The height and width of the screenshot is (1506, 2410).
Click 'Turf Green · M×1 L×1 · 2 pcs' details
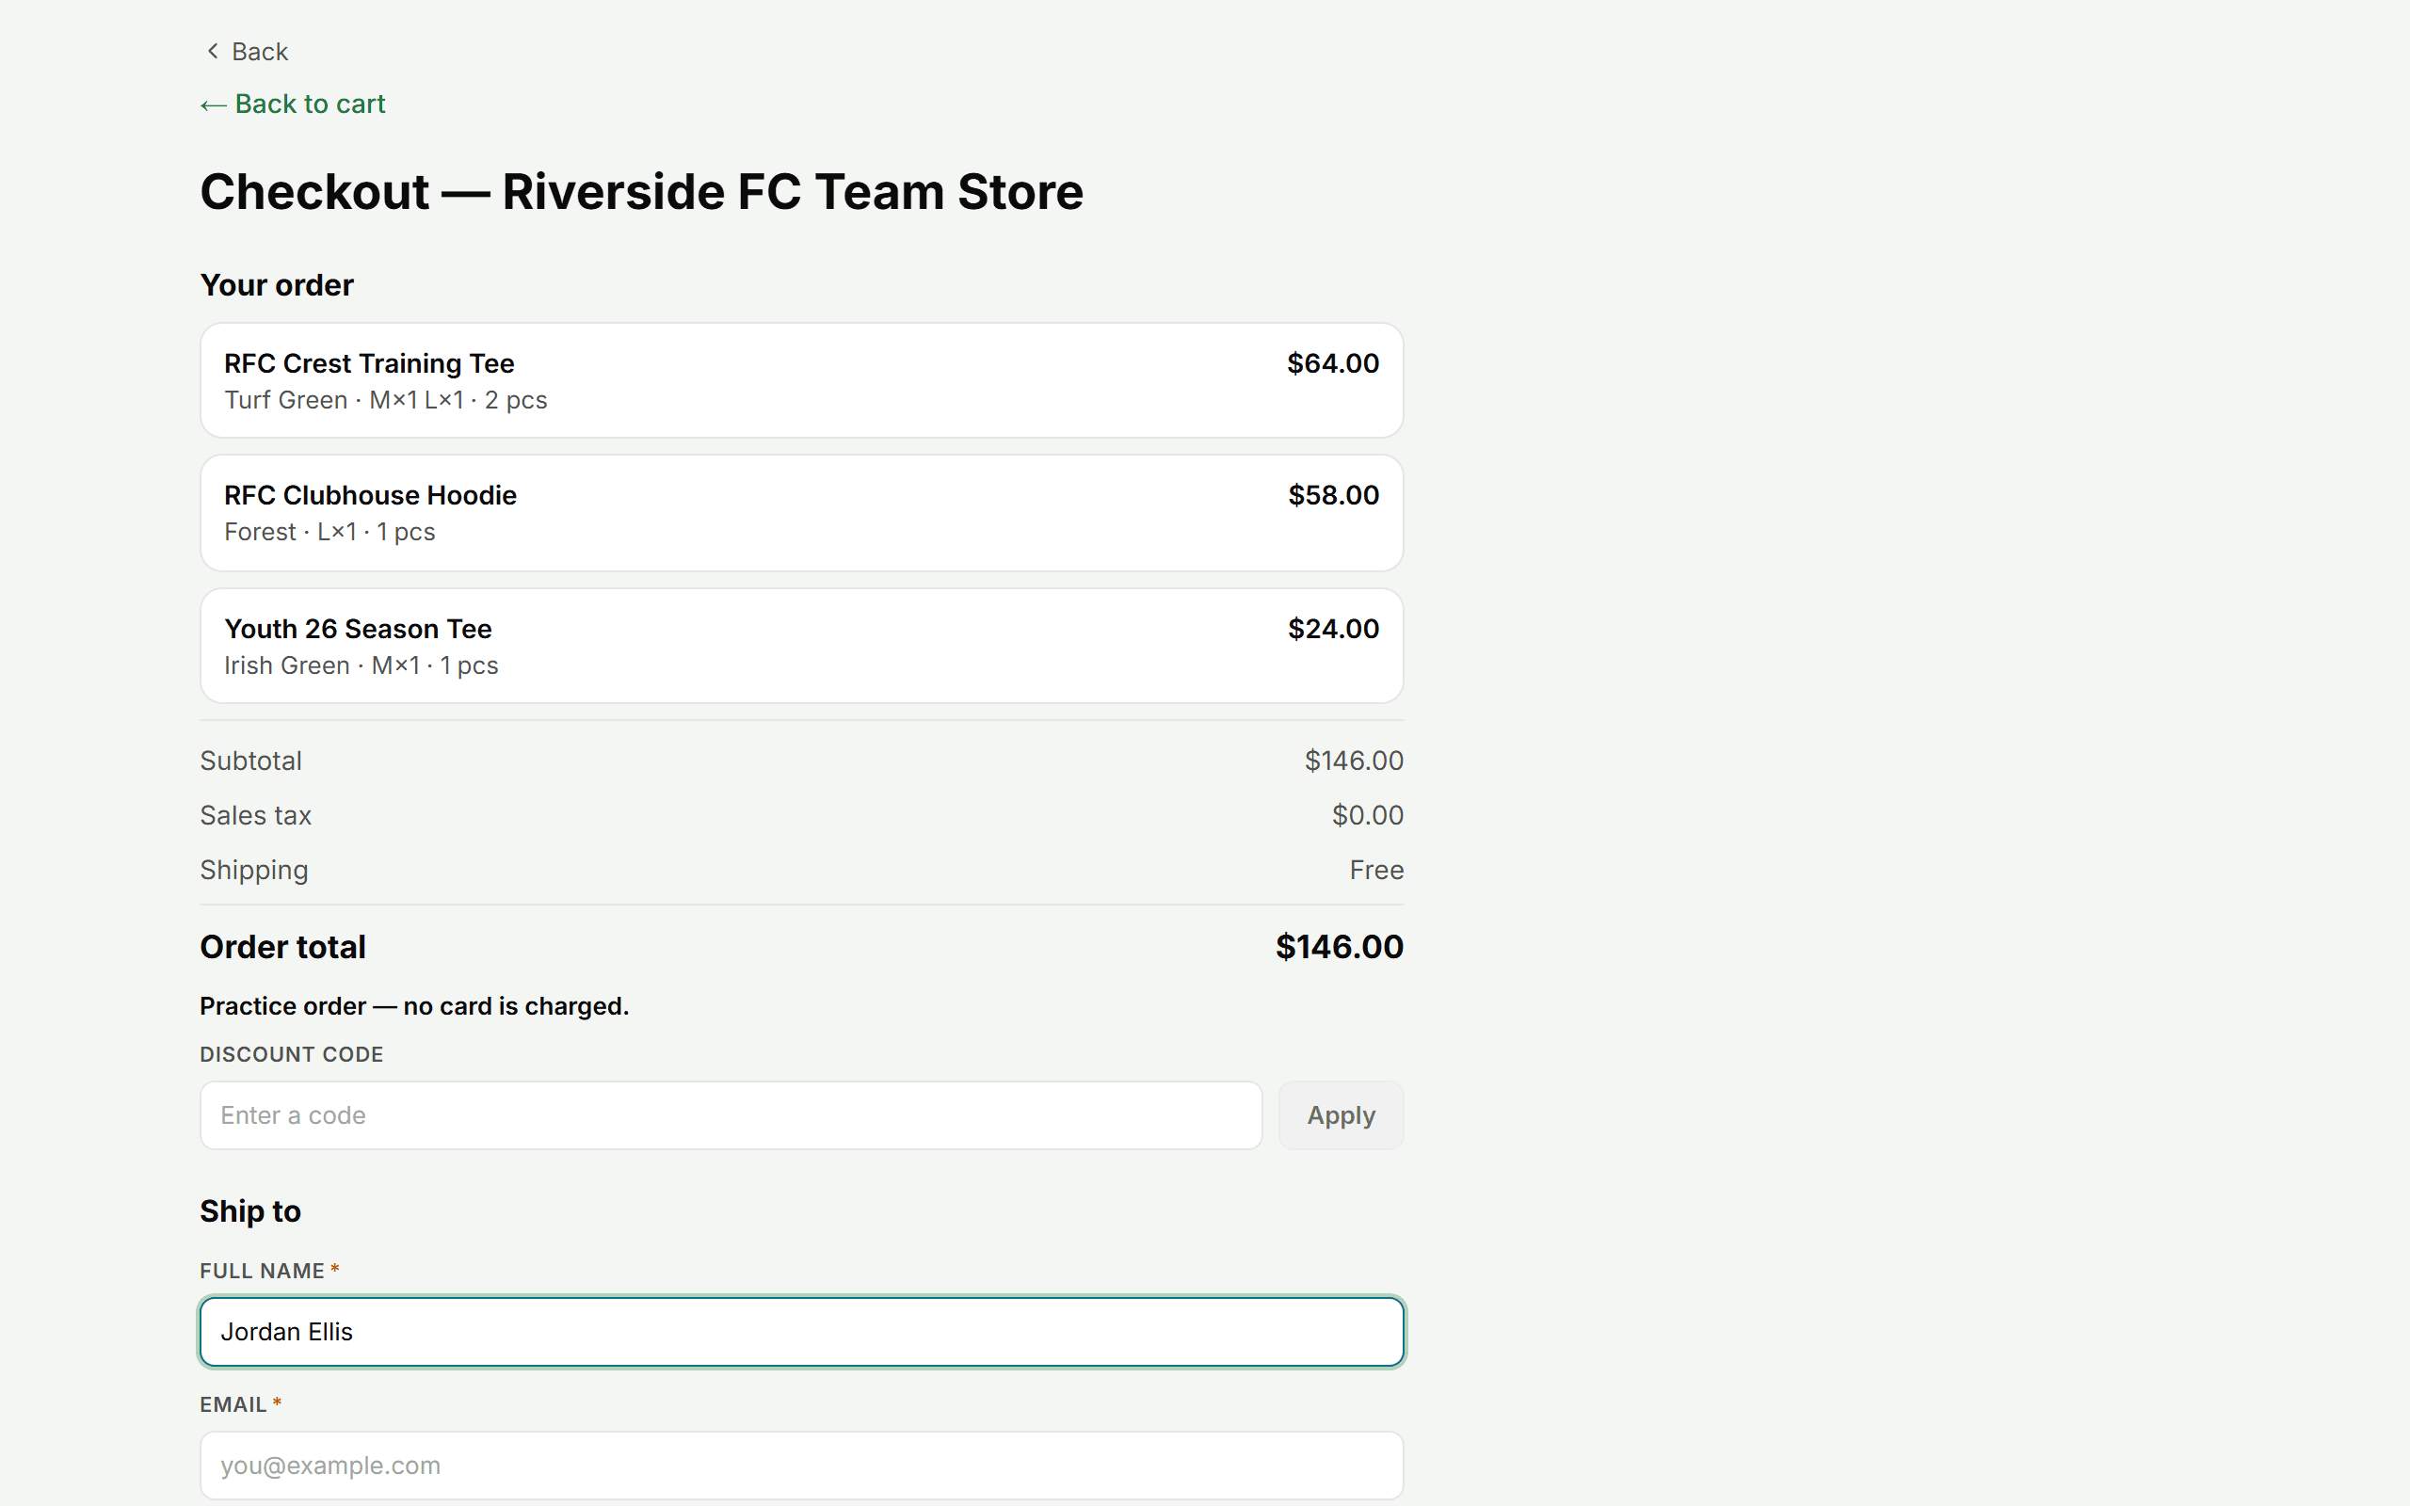pos(385,400)
